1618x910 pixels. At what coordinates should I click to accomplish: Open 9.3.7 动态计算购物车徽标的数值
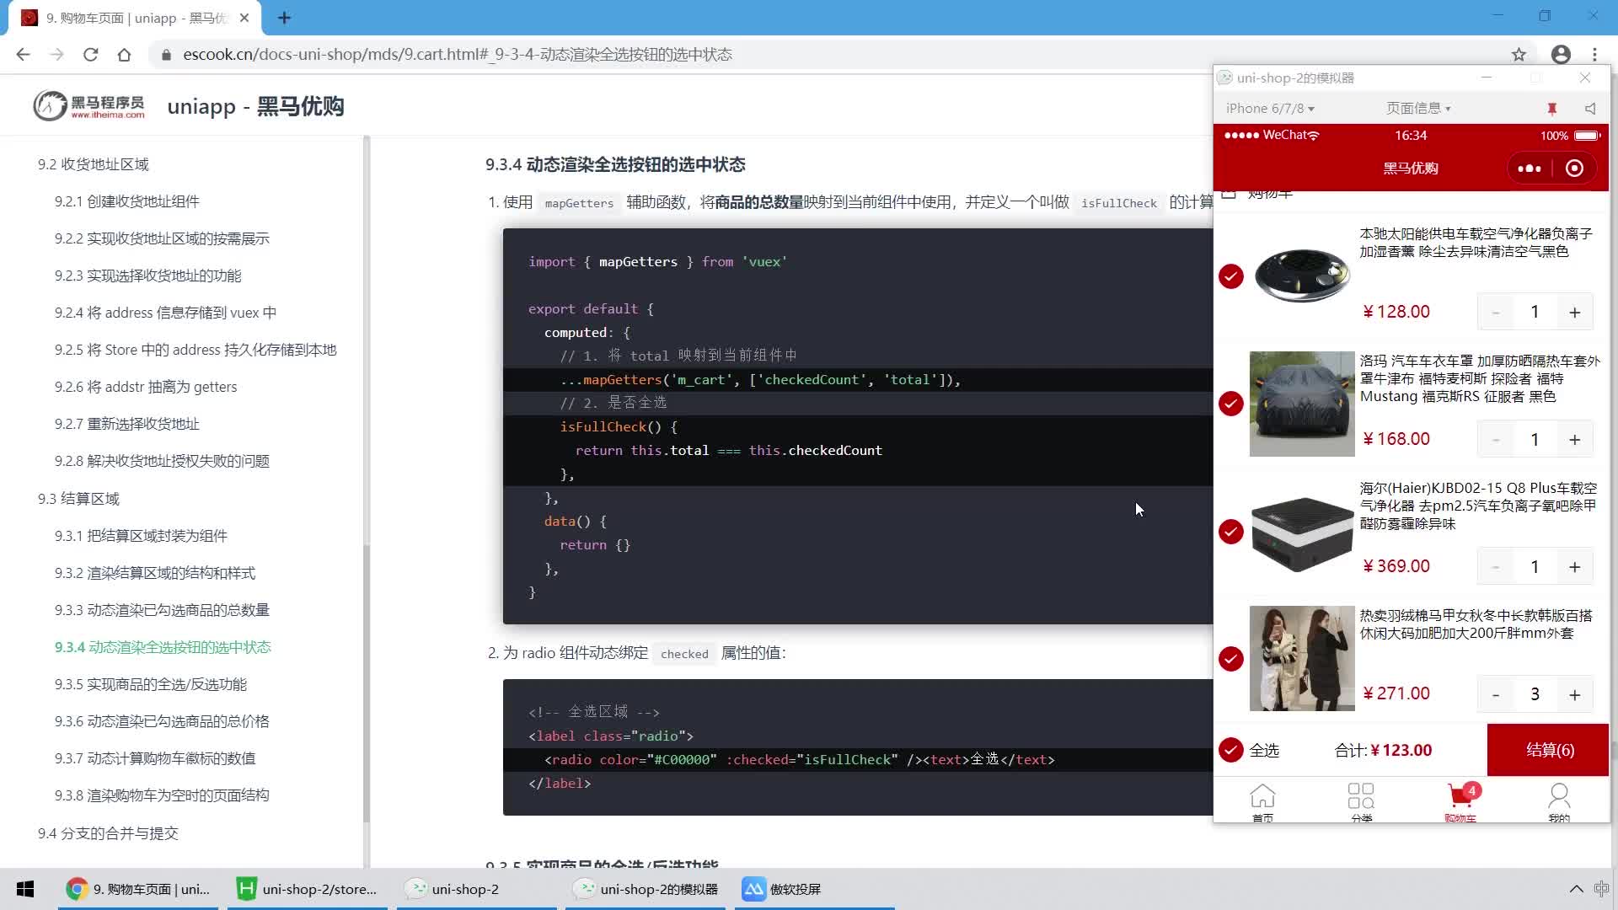[x=155, y=758]
